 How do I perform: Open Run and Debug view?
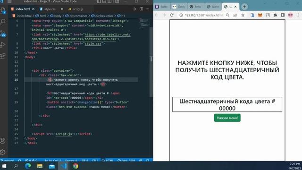(3, 45)
